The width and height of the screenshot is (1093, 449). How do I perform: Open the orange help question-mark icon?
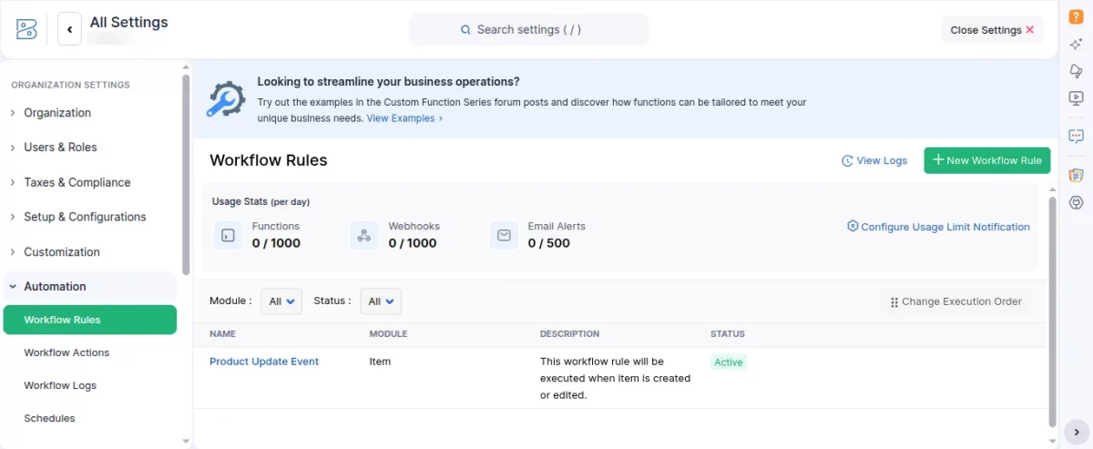(1076, 16)
